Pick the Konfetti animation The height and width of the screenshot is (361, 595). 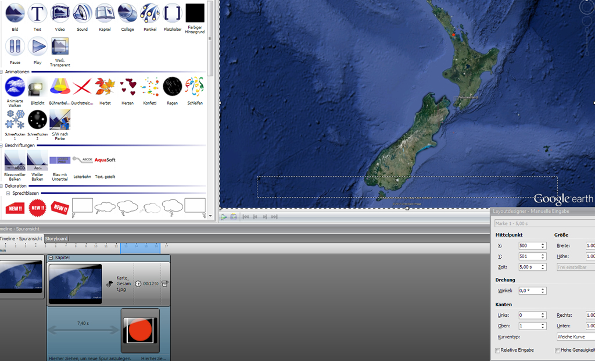pyautogui.click(x=150, y=87)
